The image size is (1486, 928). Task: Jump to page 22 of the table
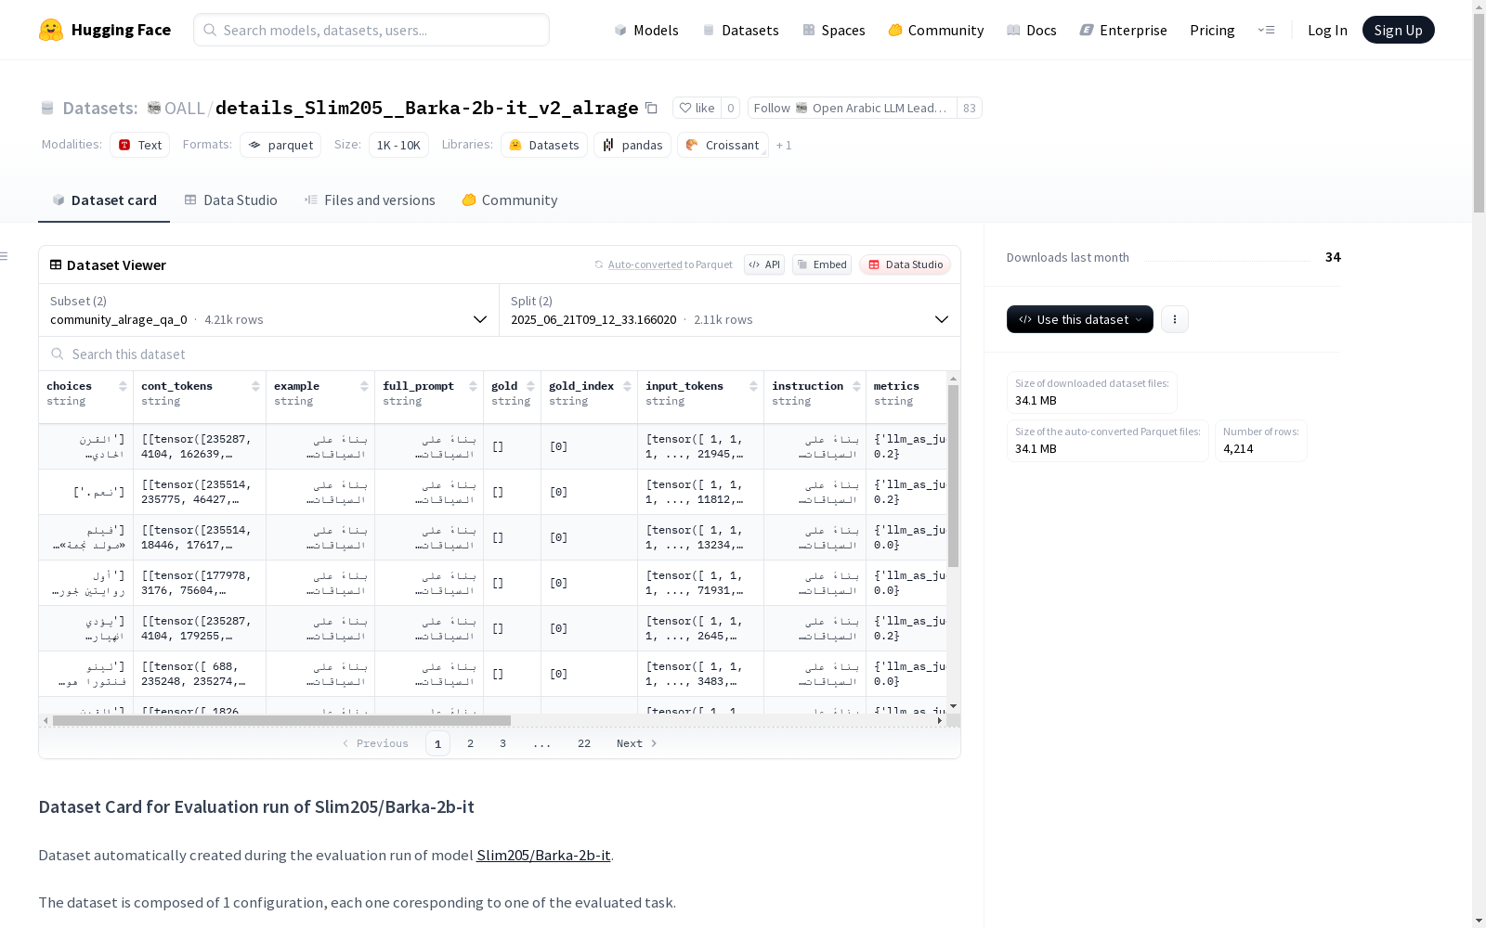[x=584, y=743]
